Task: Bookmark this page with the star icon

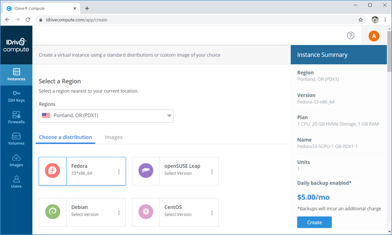Action: point(361,20)
